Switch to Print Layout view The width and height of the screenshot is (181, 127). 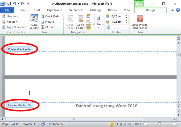click(111, 124)
